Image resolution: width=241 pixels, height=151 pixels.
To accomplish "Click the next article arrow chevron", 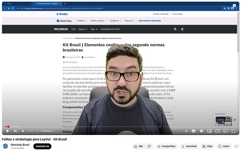I will [235, 120].
